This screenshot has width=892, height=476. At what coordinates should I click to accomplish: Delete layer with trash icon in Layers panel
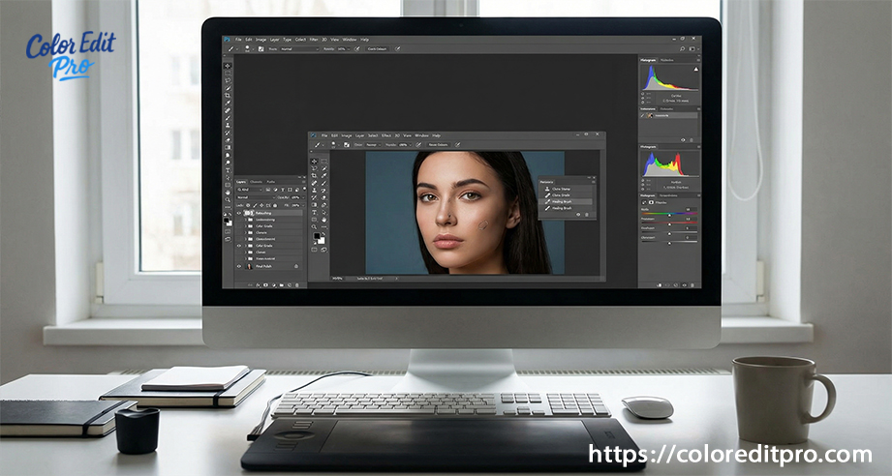297,285
